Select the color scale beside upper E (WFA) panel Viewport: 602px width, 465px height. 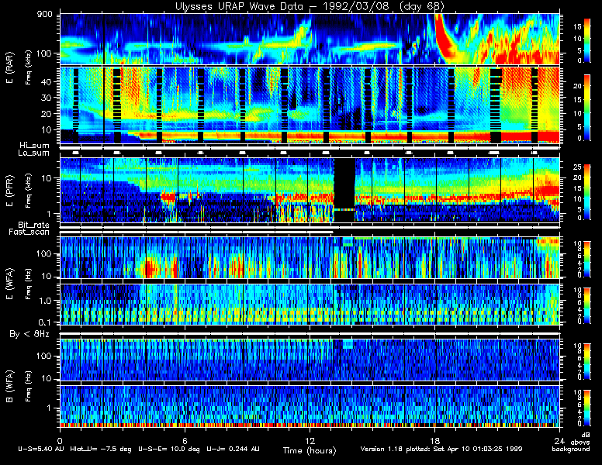coord(587,259)
